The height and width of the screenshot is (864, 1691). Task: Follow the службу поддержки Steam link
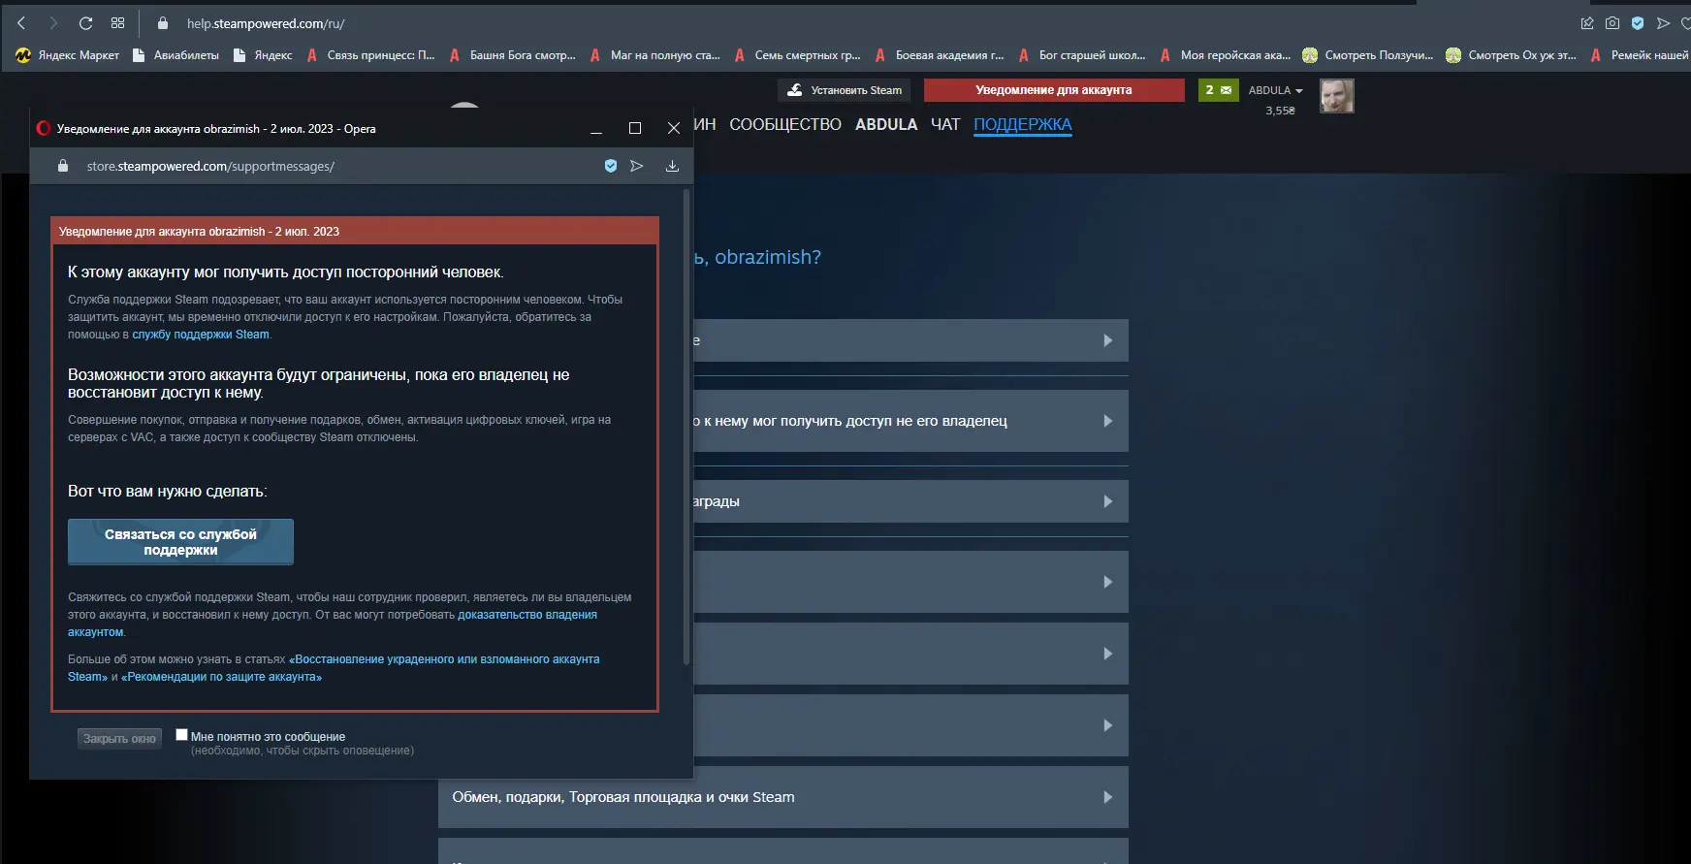[x=201, y=335]
